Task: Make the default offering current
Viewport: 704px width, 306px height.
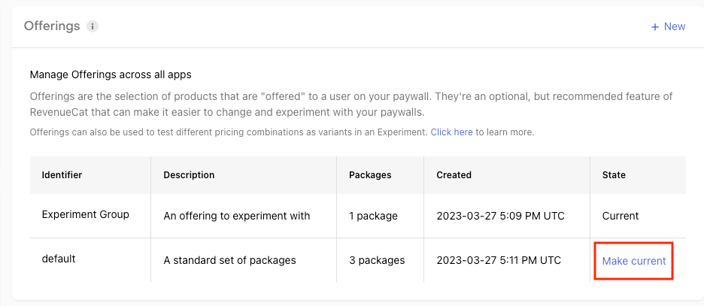Action: click(x=633, y=261)
